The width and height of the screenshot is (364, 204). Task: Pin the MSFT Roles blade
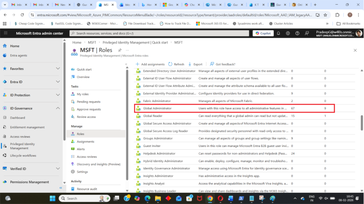(120, 50)
